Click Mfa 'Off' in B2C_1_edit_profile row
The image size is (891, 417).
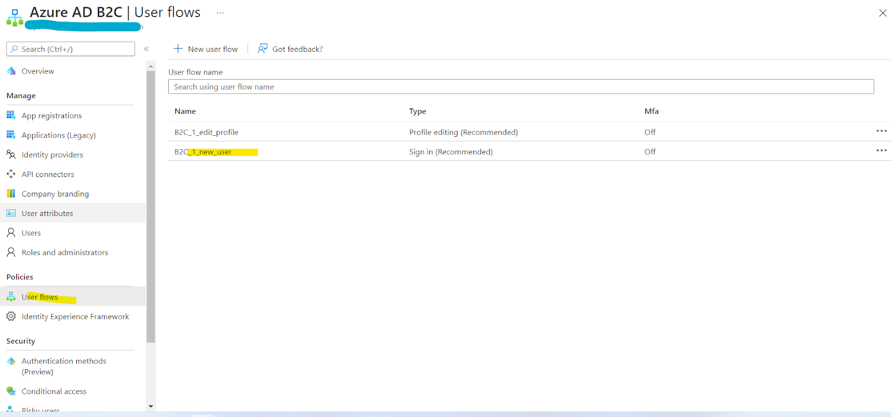click(x=650, y=132)
